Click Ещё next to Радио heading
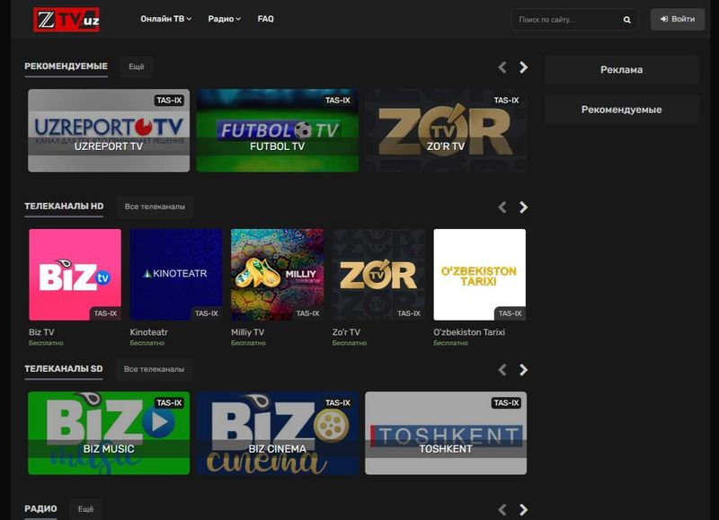 point(85,509)
